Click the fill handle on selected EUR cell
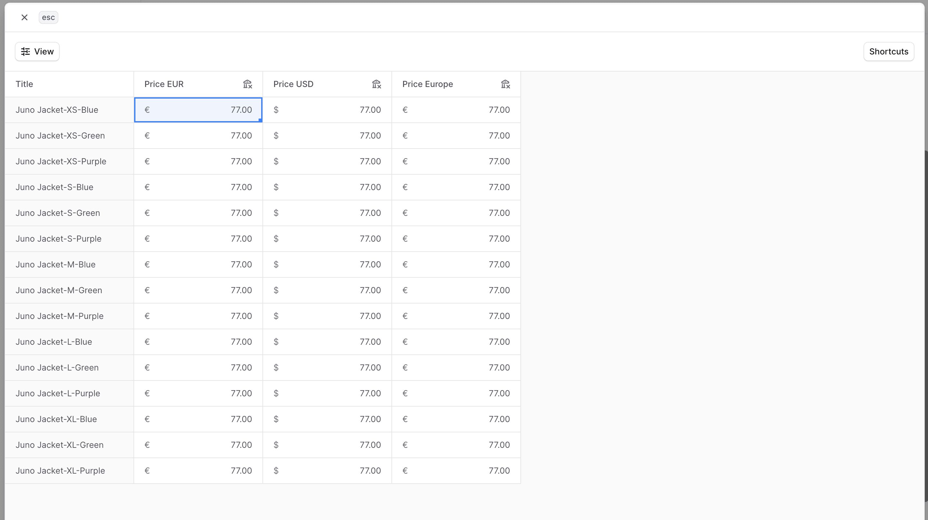Viewport: 928px width, 520px height. [260, 120]
